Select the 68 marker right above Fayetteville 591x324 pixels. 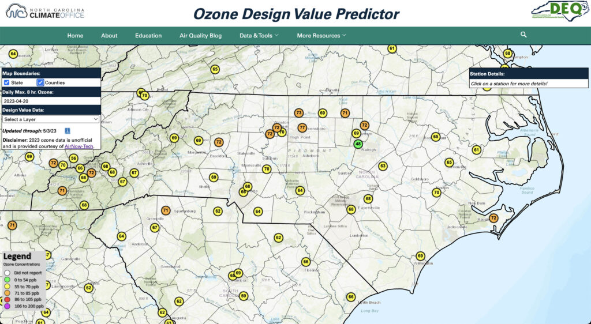click(x=368, y=199)
